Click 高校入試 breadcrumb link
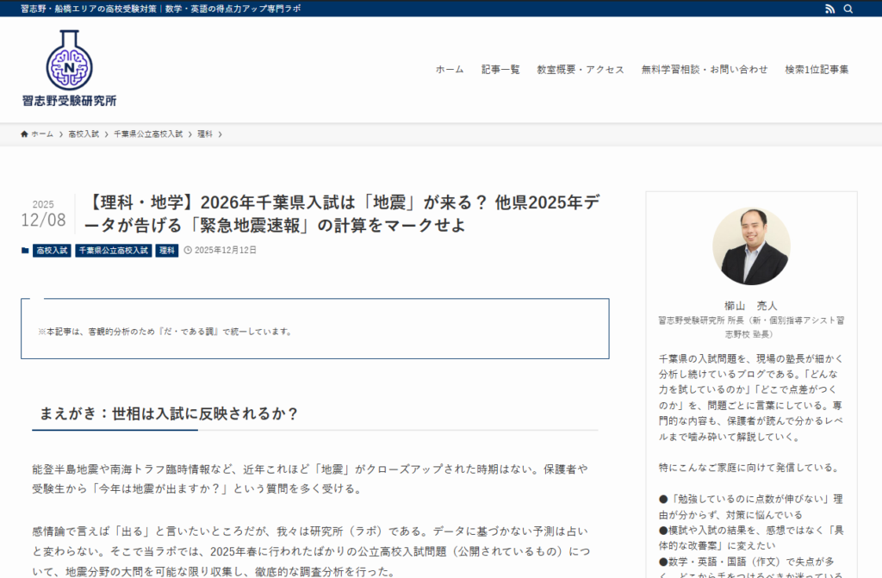Image resolution: width=882 pixels, height=578 pixels. tap(84, 134)
